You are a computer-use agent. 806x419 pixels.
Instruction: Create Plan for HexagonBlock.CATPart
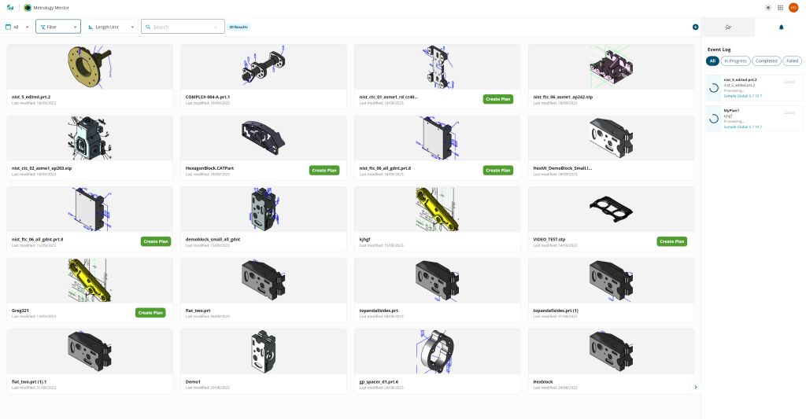click(x=324, y=170)
